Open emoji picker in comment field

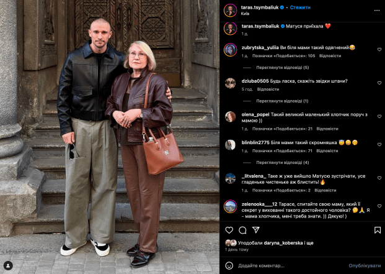coord(229,266)
